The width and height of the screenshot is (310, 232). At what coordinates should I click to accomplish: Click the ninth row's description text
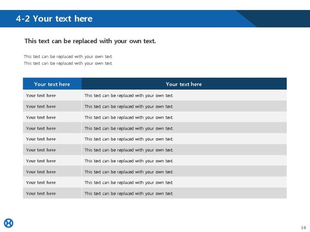pyautogui.click(x=129, y=183)
